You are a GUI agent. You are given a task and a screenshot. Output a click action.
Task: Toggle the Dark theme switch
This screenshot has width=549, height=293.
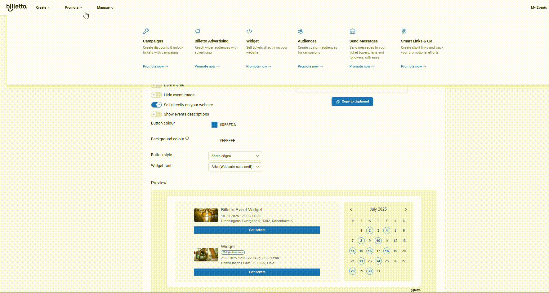[156, 85]
